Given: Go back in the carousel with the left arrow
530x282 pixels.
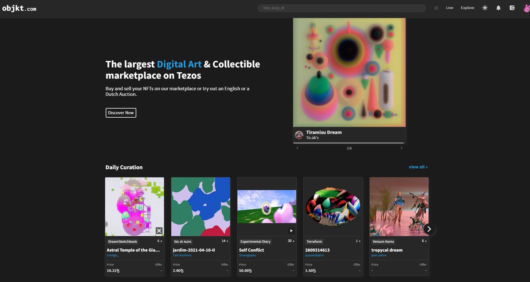Looking at the screenshot, I should (x=297, y=148).
